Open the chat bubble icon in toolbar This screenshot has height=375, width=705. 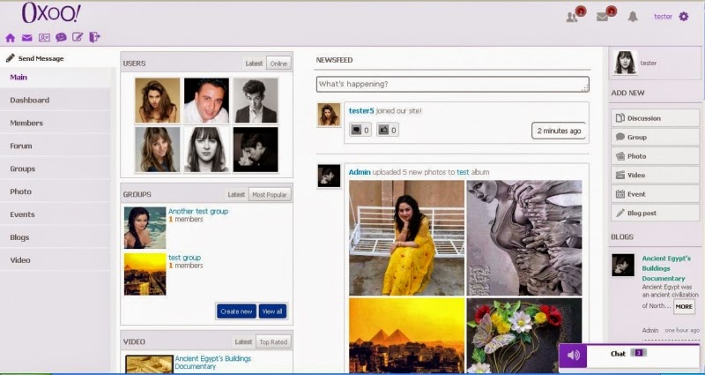(61, 38)
